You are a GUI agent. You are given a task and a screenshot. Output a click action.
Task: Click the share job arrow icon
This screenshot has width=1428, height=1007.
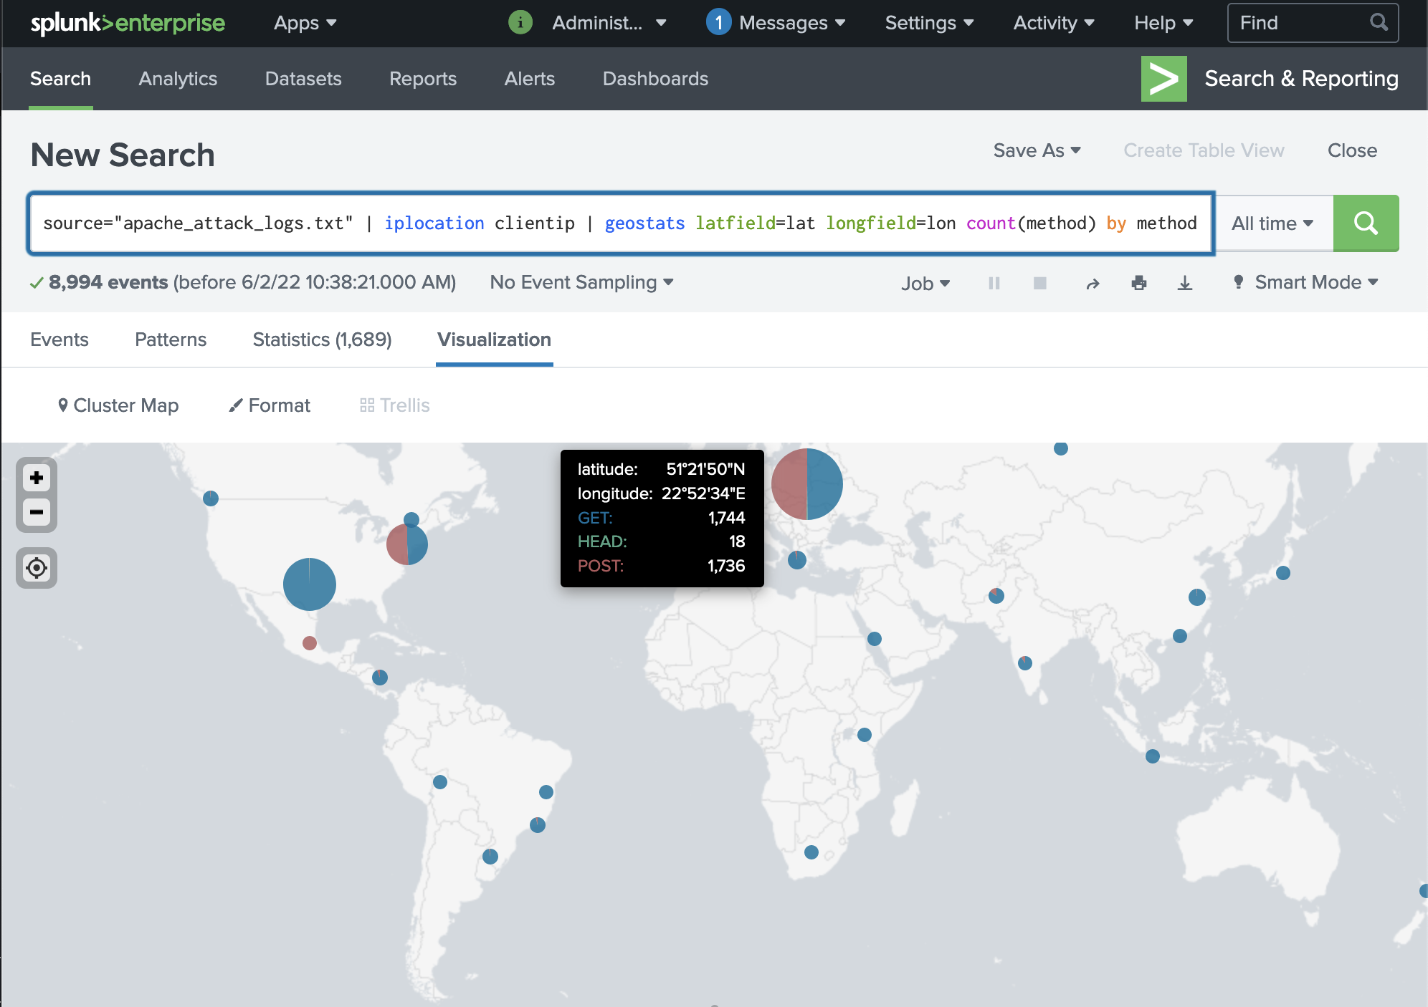pyautogui.click(x=1092, y=284)
